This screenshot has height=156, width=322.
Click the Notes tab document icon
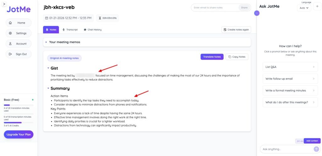coord(47,30)
